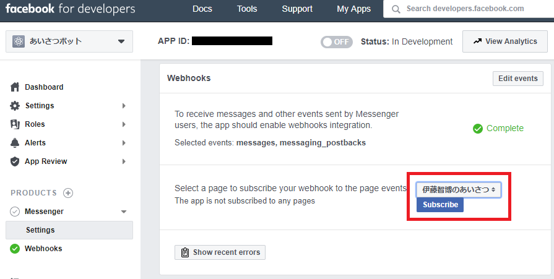Image resolution: width=554 pixels, height=279 pixels.
Task: Focus the Search developers.facebook.com field
Action: 469,9
